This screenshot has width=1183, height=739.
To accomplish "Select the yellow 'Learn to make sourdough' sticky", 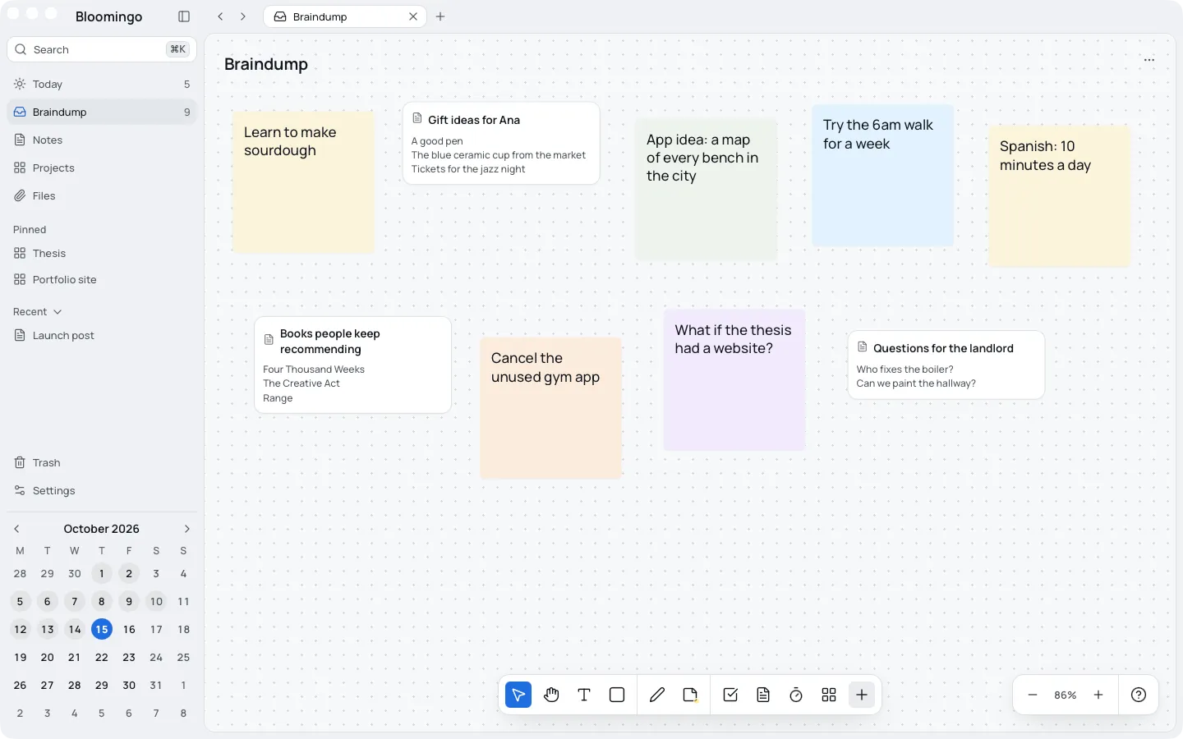I will click(303, 182).
